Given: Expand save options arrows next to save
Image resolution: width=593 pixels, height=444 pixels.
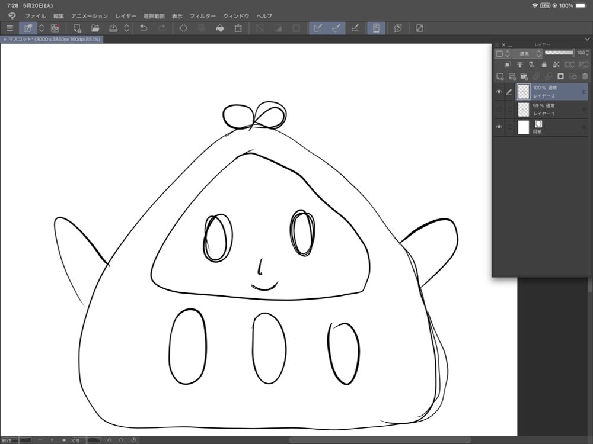Looking at the screenshot, I should tap(127, 28).
